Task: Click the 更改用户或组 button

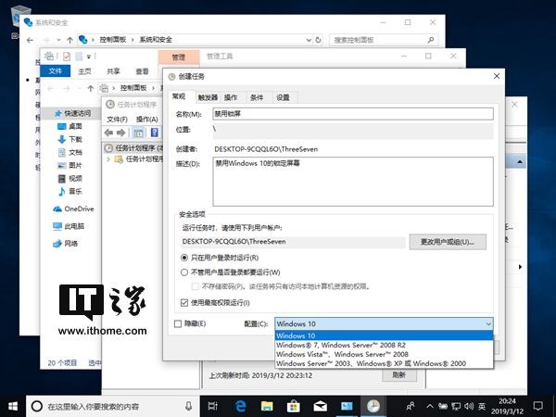Action: tap(448, 242)
